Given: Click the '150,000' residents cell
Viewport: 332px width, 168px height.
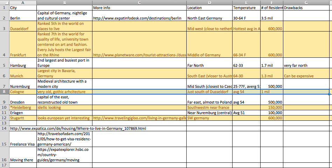Looking at the screenshot, I should click(272, 107).
